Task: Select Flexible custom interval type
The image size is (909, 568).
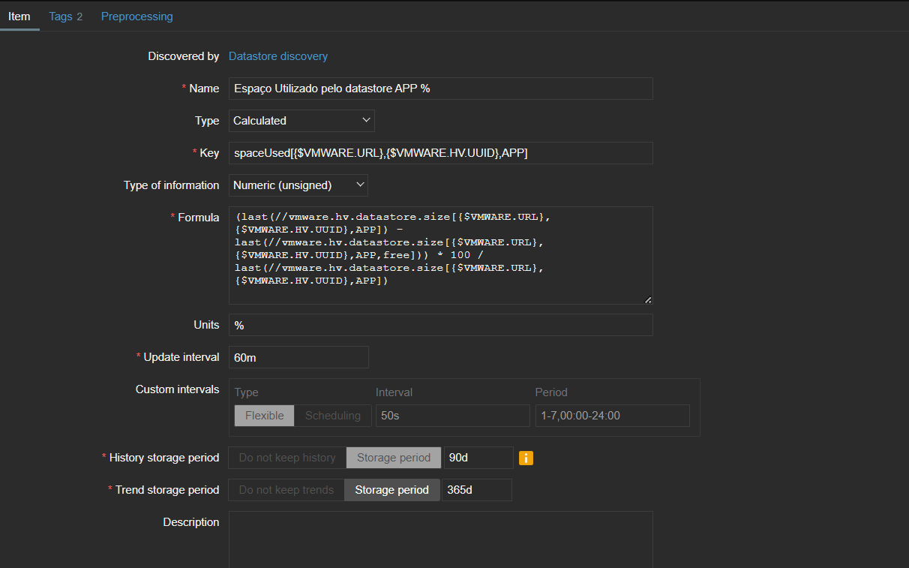Action: 264,416
